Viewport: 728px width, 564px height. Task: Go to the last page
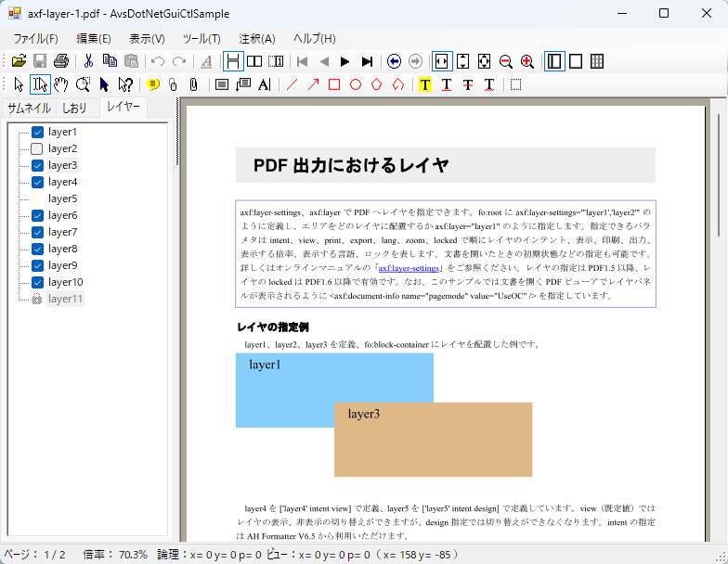[367, 61]
